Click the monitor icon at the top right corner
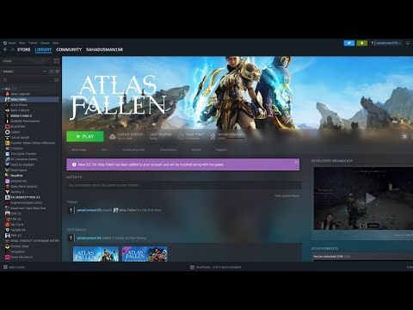The image size is (413, 310). pos(408,43)
